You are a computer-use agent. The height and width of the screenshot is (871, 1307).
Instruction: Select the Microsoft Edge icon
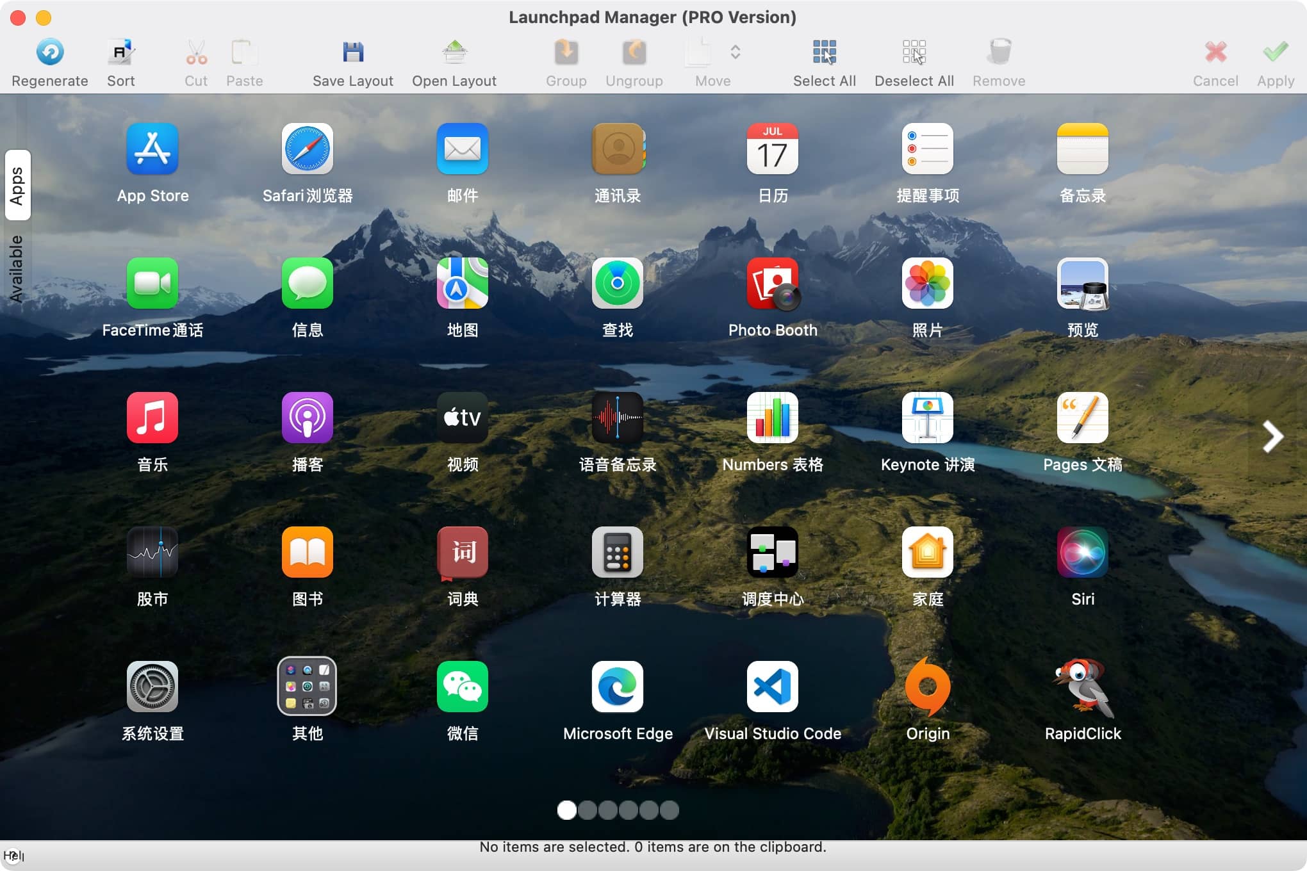coord(618,687)
